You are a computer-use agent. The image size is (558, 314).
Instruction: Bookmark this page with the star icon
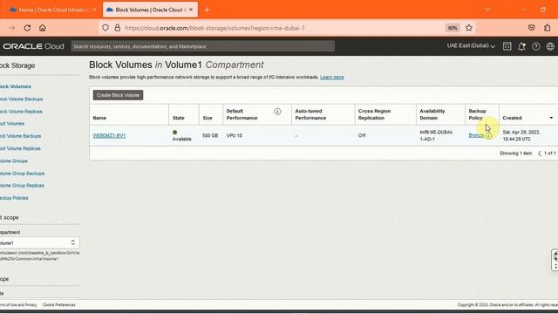(469, 28)
